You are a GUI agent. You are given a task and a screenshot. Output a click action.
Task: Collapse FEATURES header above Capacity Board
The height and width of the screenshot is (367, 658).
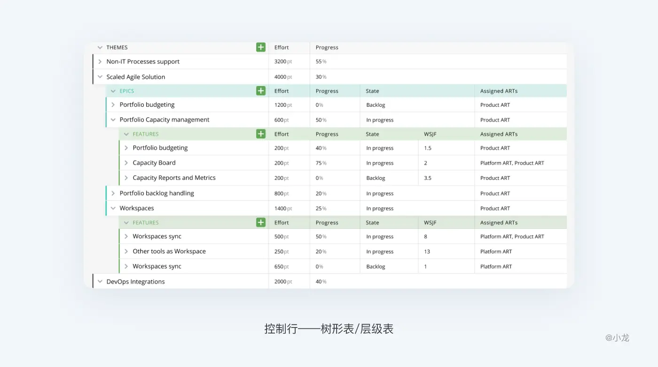126,134
